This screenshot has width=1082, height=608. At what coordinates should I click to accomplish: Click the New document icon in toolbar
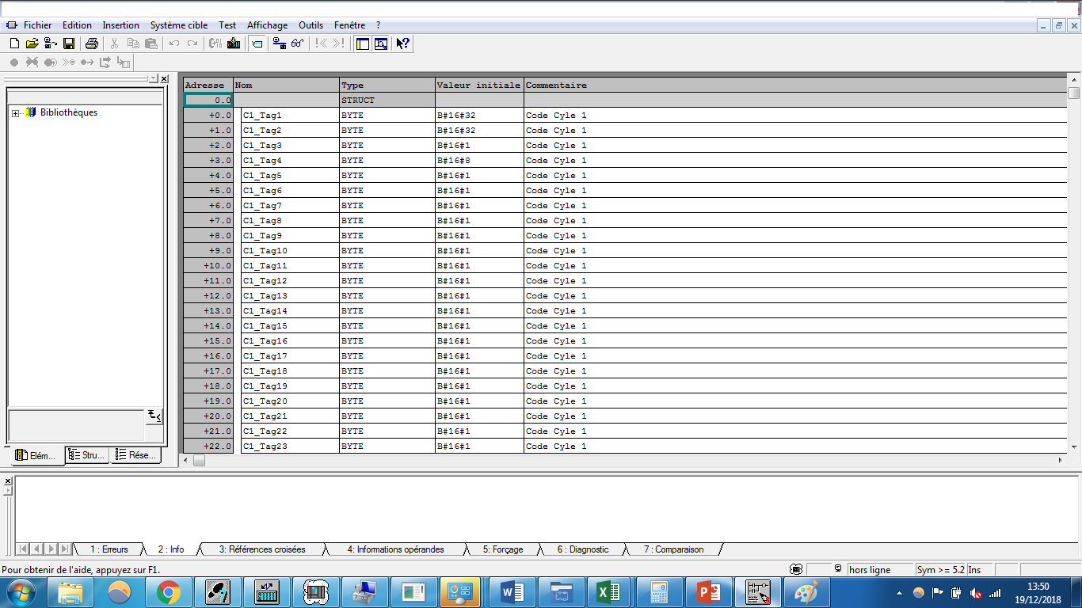14,44
